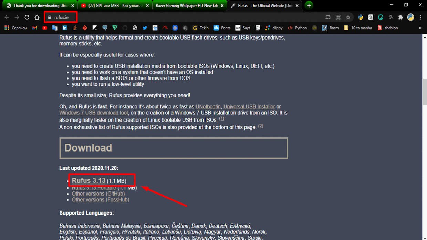Open the Vue bookmark icon
427x240 pixels.
pyautogui.click(x=115, y=28)
